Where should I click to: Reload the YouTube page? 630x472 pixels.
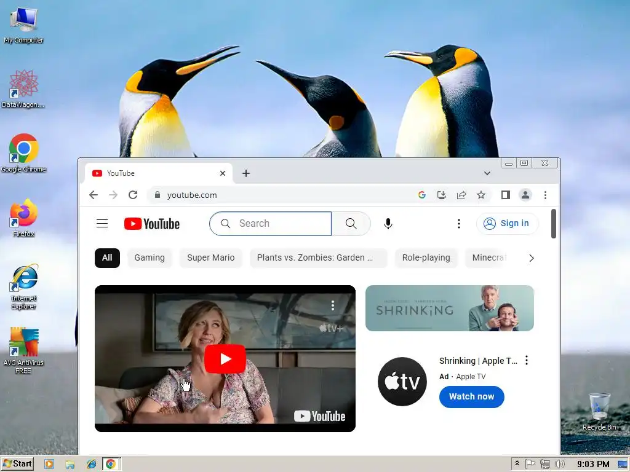[133, 195]
